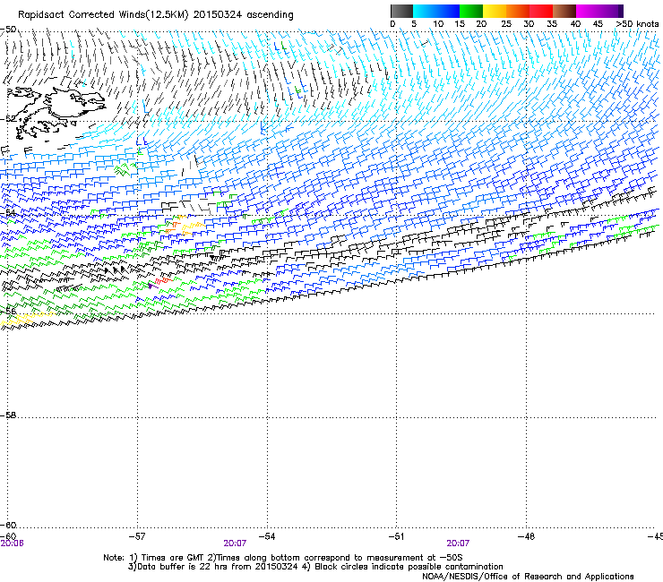
Task: Click the '-54' longitude axis label at the bottom
Action: [x=267, y=536]
